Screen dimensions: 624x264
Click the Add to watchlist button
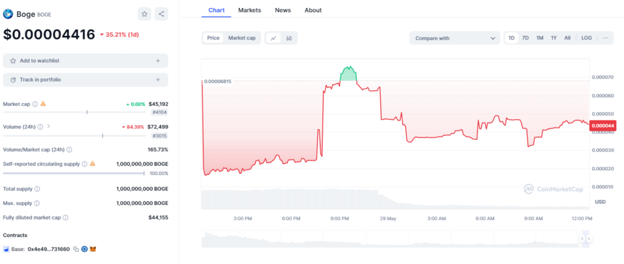(85, 61)
